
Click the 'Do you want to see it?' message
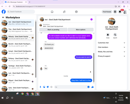click(83, 57)
